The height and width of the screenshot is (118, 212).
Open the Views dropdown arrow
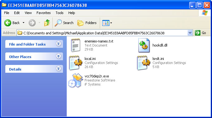tap(111, 23)
